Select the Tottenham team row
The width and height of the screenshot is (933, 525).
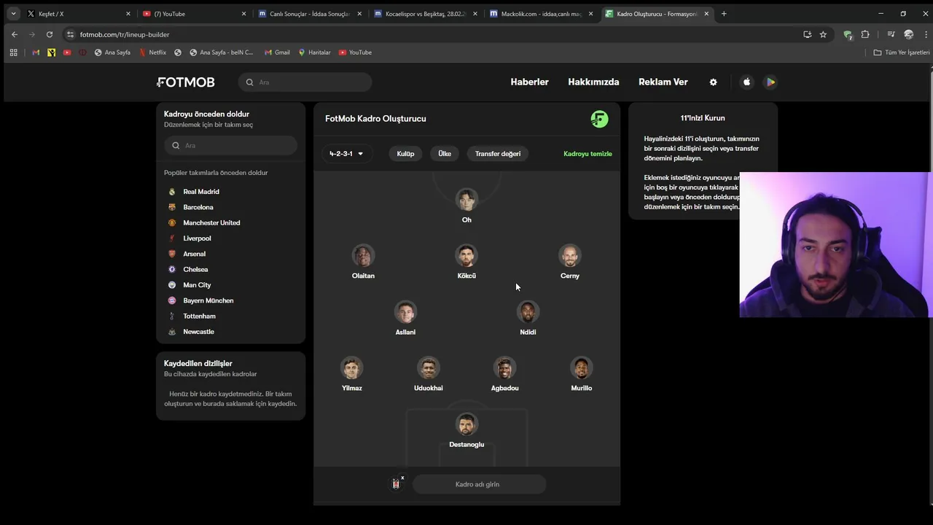pos(230,316)
